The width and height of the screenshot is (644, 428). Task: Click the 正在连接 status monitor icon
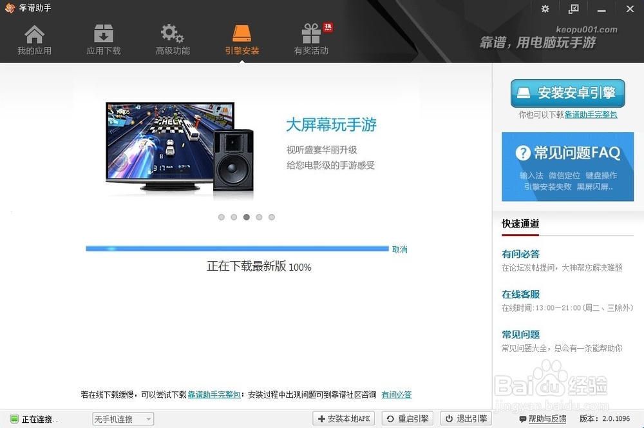click(14, 419)
